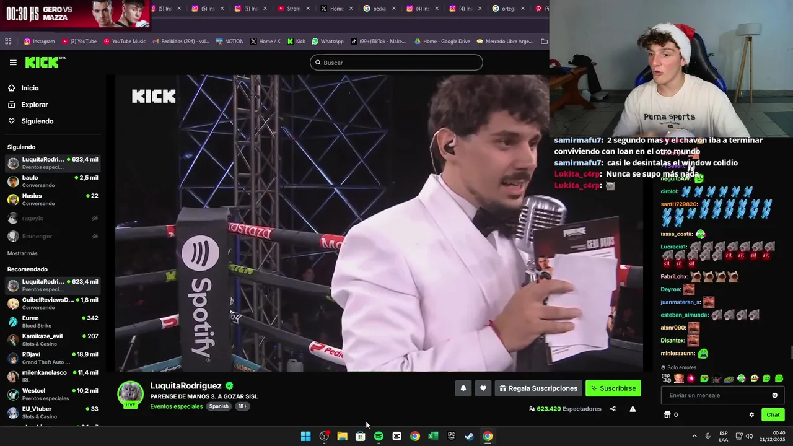Open the Chrome apps grid icon
Viewport: 793px width, 446px height.
click(8, 42)
